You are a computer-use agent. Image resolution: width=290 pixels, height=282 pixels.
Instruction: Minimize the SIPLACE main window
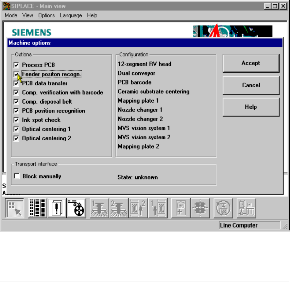267,6
